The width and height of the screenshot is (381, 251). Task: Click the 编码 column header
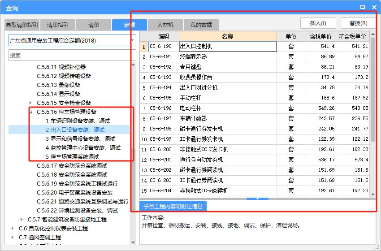[x=164, y=36]
